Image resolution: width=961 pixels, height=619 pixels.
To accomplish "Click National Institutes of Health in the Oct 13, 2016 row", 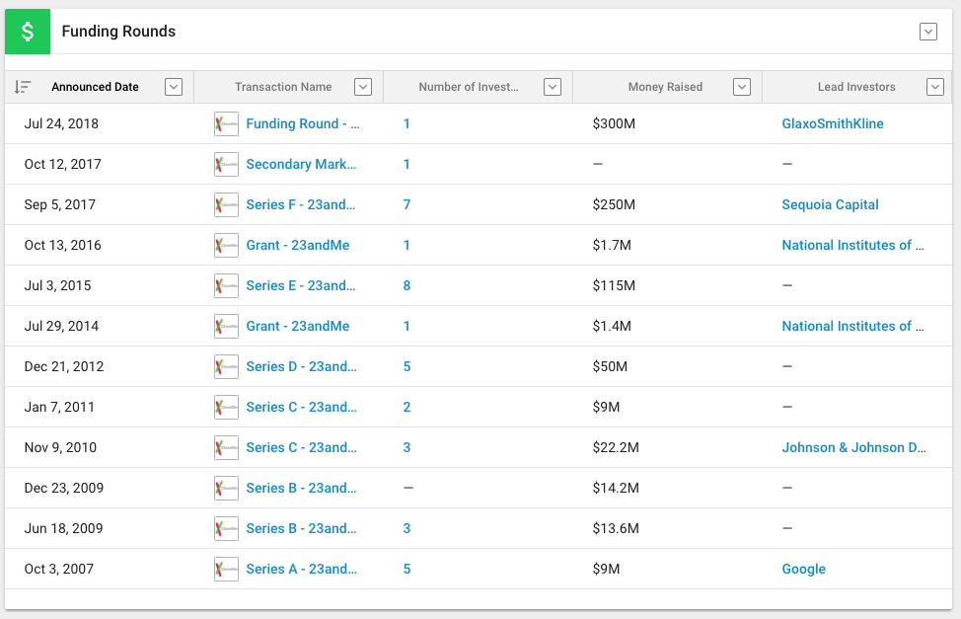I will (852, 246).
